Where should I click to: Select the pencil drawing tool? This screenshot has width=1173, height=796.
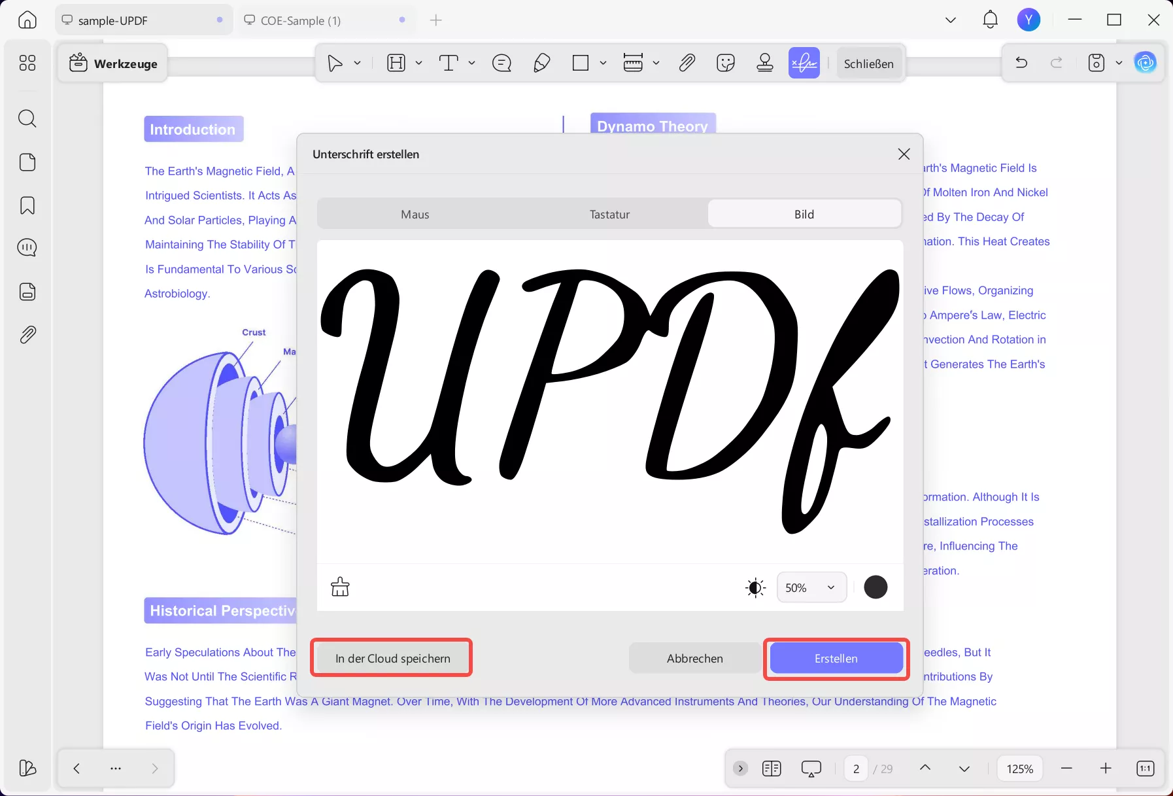[x=541, y=63]
